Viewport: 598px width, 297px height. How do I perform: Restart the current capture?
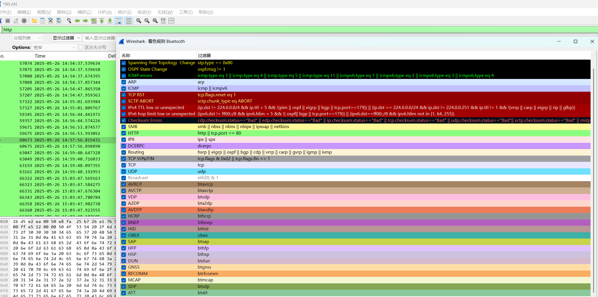tap(16, 21)
